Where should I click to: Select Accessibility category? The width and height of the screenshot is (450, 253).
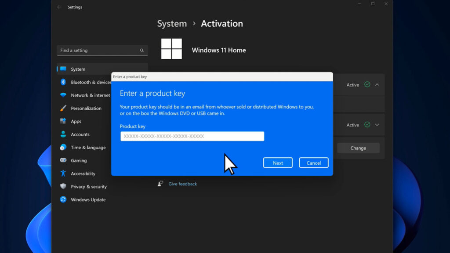point(84,173)
